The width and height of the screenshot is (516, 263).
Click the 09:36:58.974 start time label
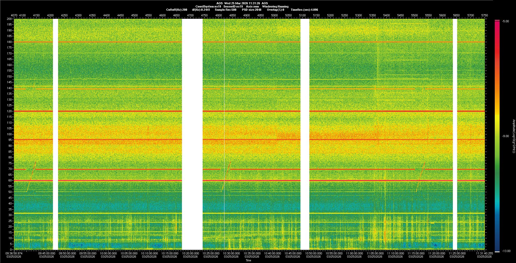tap(14, 253)
